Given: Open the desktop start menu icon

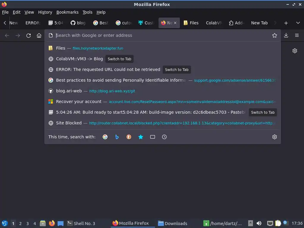Looking at the screenshot, I should click(5, 223).
